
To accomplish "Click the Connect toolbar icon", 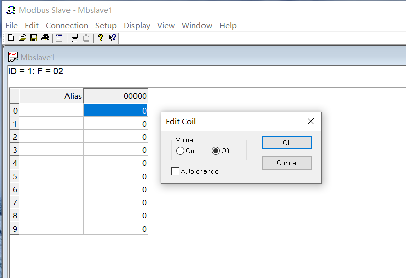I will coord(75,38).
